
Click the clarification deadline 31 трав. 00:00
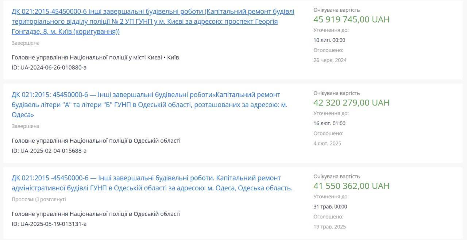point(330,206)
